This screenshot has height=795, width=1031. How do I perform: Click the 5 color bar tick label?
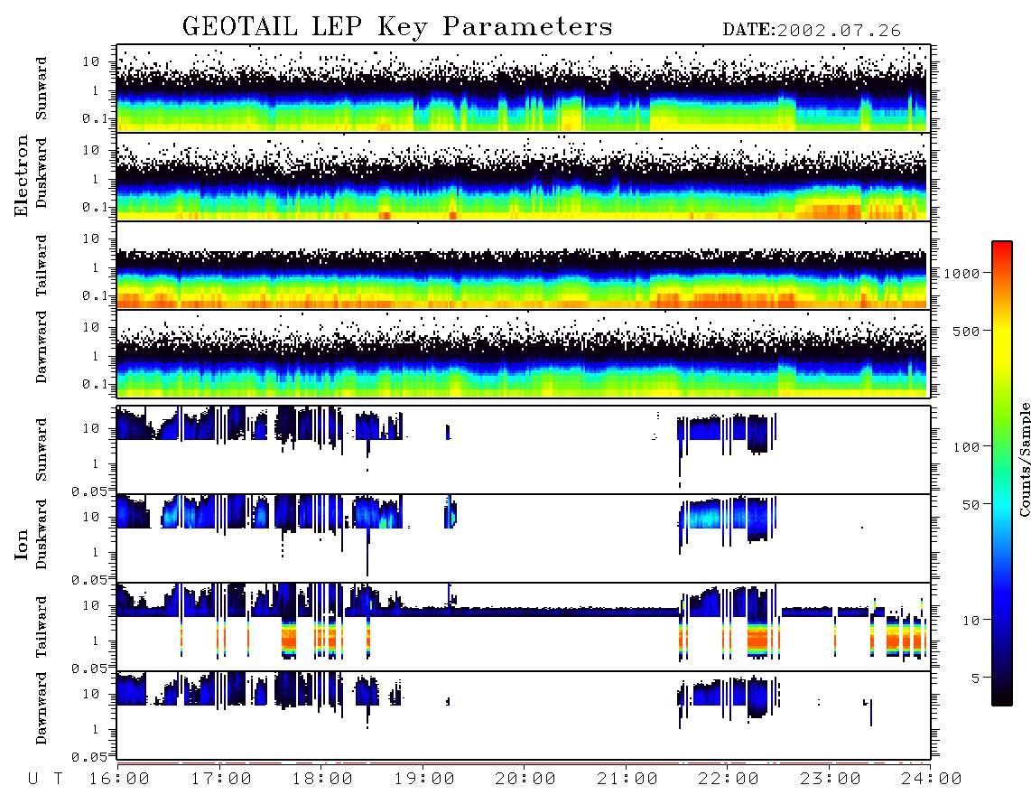(x=976, y=678)
